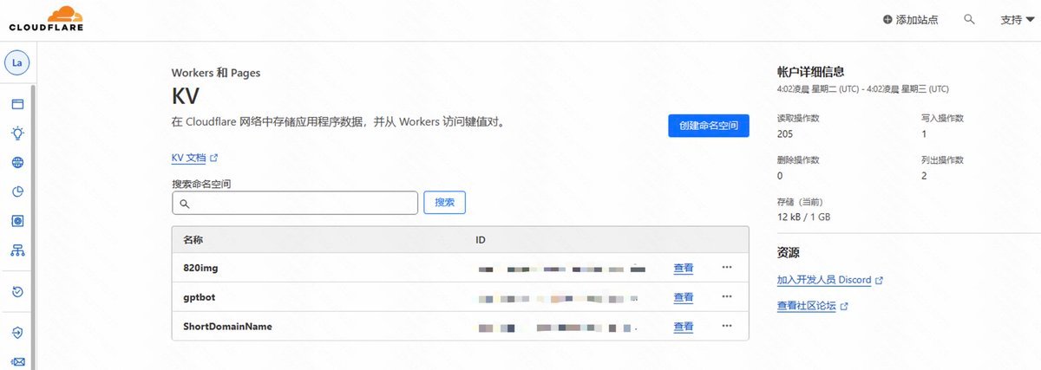This screenshot has width=1041, height=370.
Task: Click 添加站点 to add a site
Action: [910, 19]
